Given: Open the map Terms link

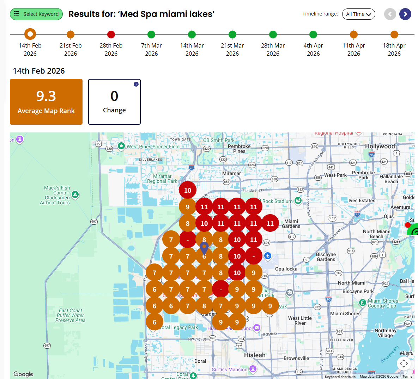Looking at the screenshot, I should pos(407,377).
